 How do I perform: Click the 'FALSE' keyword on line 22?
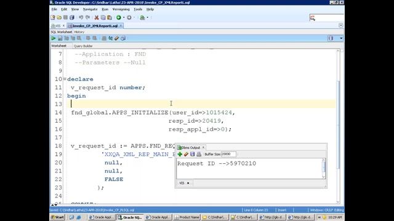[x=114, y=179]
